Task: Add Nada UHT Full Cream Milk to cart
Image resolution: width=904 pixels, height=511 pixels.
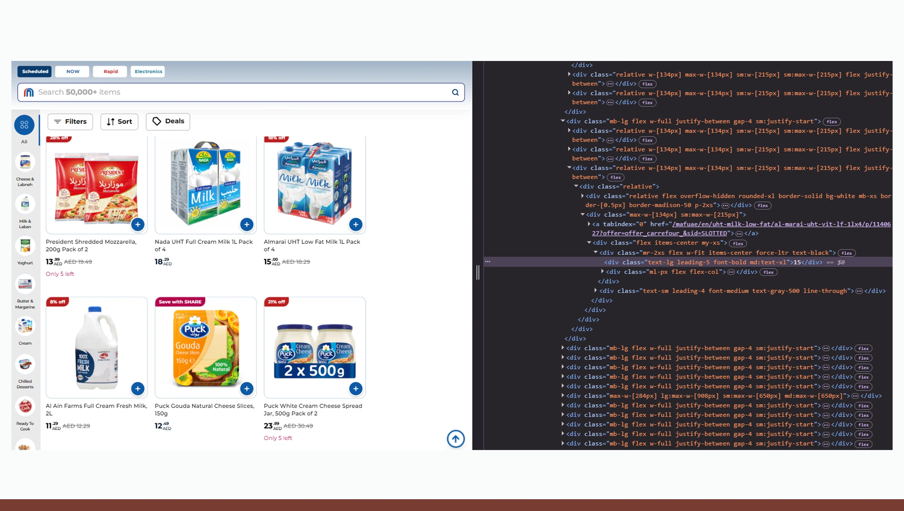Action: pyautogui.click(x=246, y=224)
